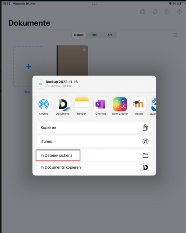Sort documents by Titel
186x233 pixels.
click(x=94, y=35)
